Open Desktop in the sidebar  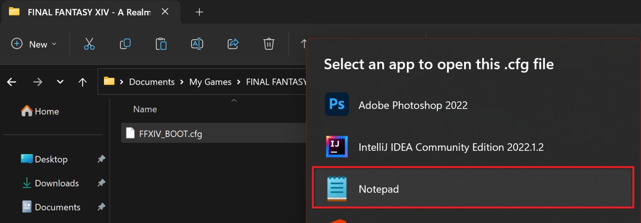[44, 159]
